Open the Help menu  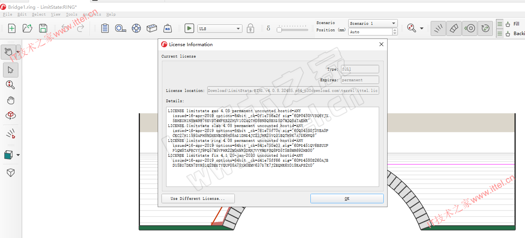111,14
